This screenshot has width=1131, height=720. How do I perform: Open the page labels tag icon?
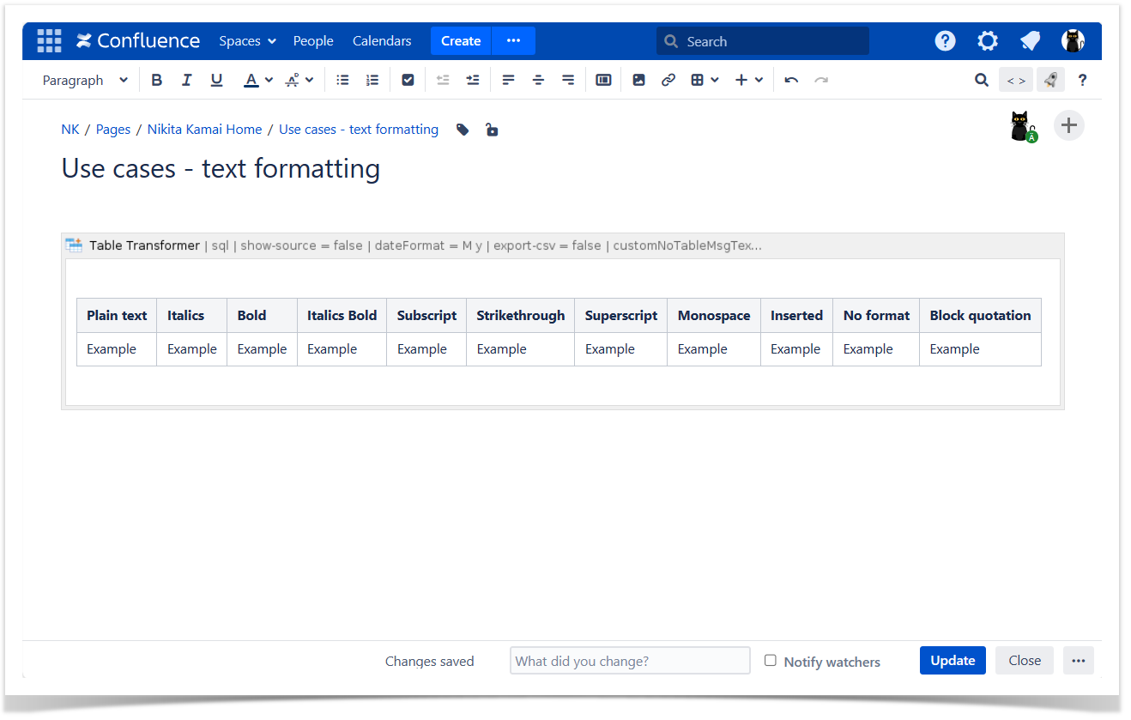[463, 130]
